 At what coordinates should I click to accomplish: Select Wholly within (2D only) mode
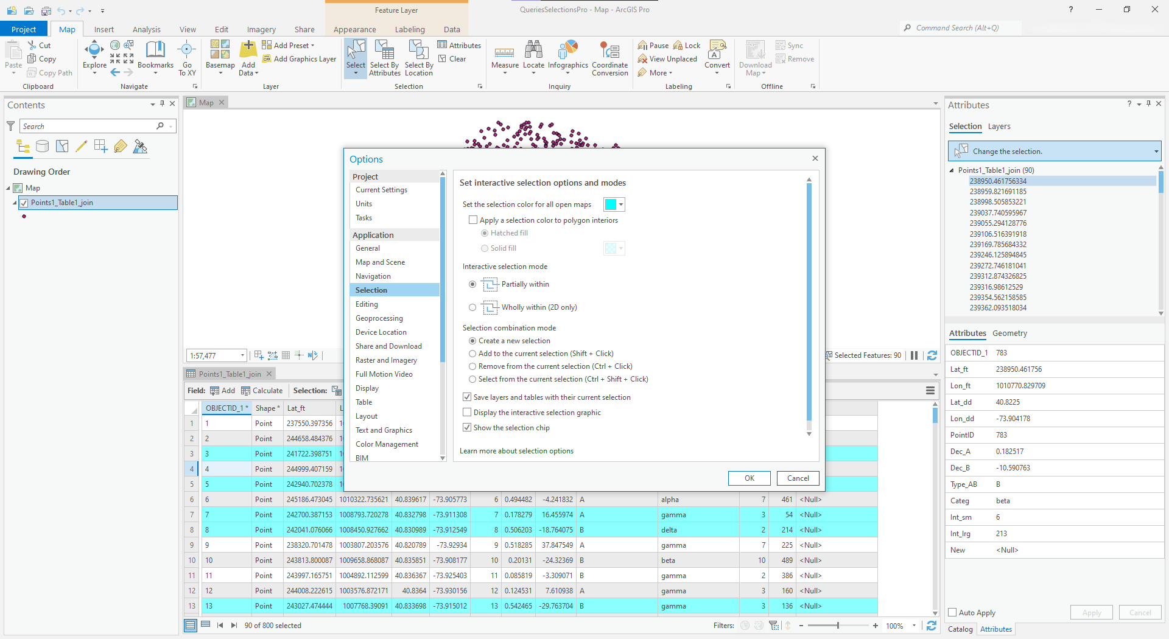click(x=472, y=307)
